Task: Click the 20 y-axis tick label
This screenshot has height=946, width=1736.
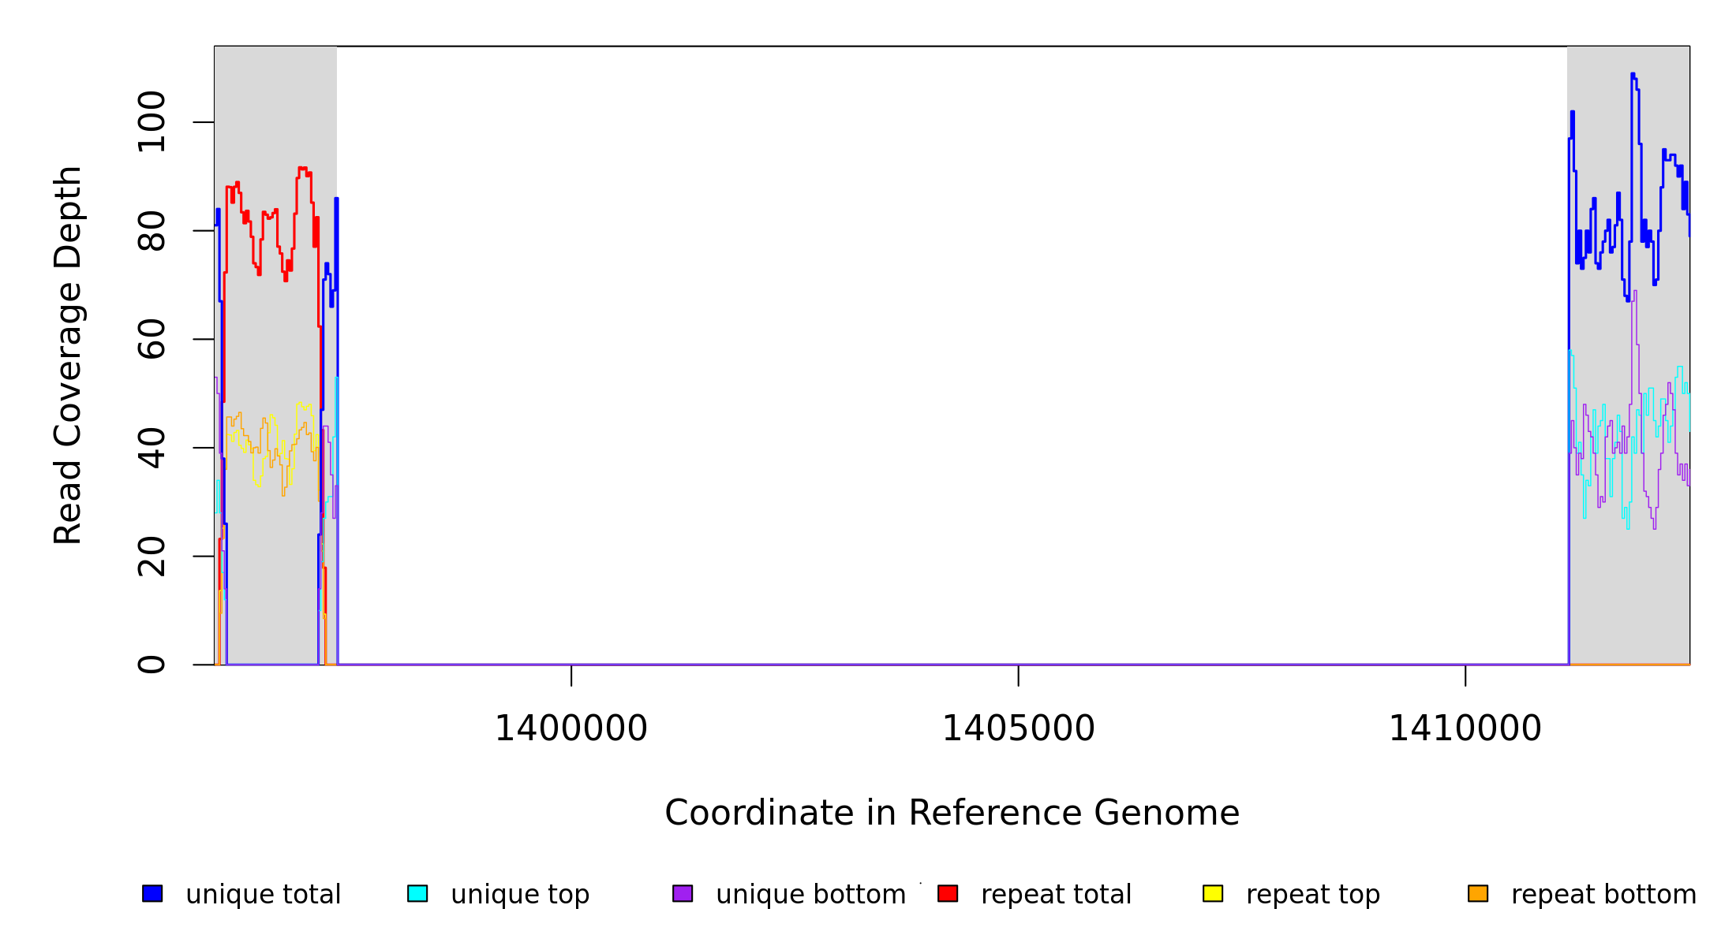Action: [152, 556]
